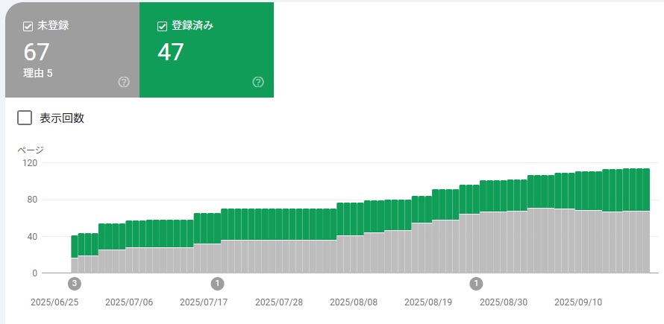Screen dimensions: 664x324
Task: Click gray segment of the leftmost bar
Action: coord(74,266)
